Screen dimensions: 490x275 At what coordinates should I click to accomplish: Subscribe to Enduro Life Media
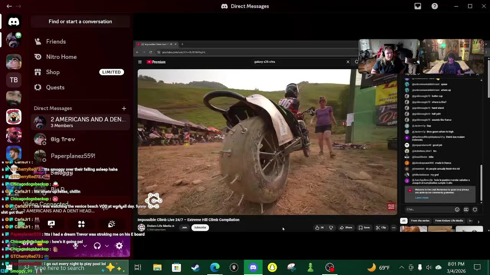pyautogui.click(x=200, y=228)
